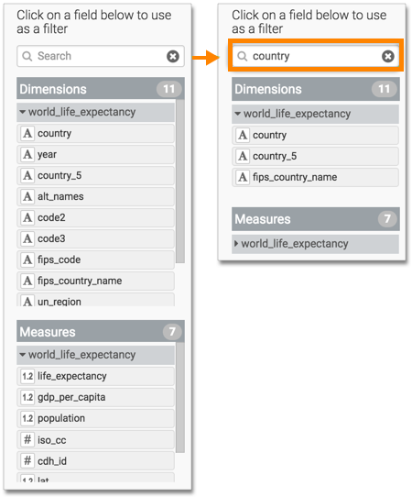
Task: Click the hash icon beside cdh_id
Action: point(27,460)
